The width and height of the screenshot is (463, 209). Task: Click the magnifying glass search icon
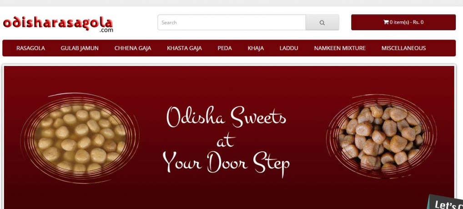[322, 22]
